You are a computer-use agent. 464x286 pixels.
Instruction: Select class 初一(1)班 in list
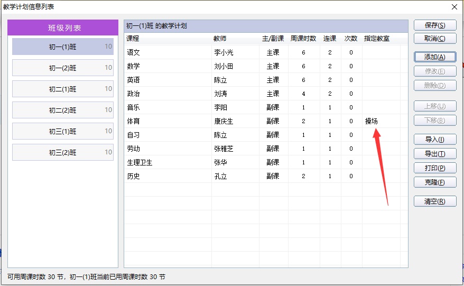click(x=63, y=47)
